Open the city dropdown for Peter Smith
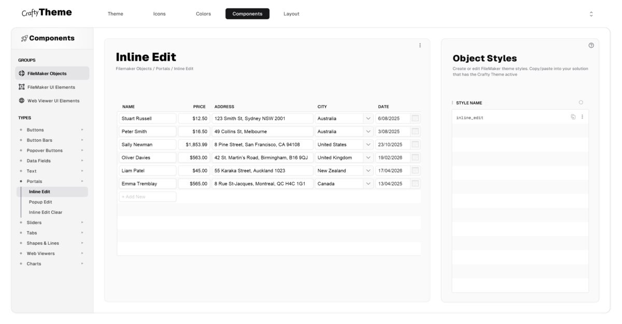The image size is (622, 324). pos(369,131)
